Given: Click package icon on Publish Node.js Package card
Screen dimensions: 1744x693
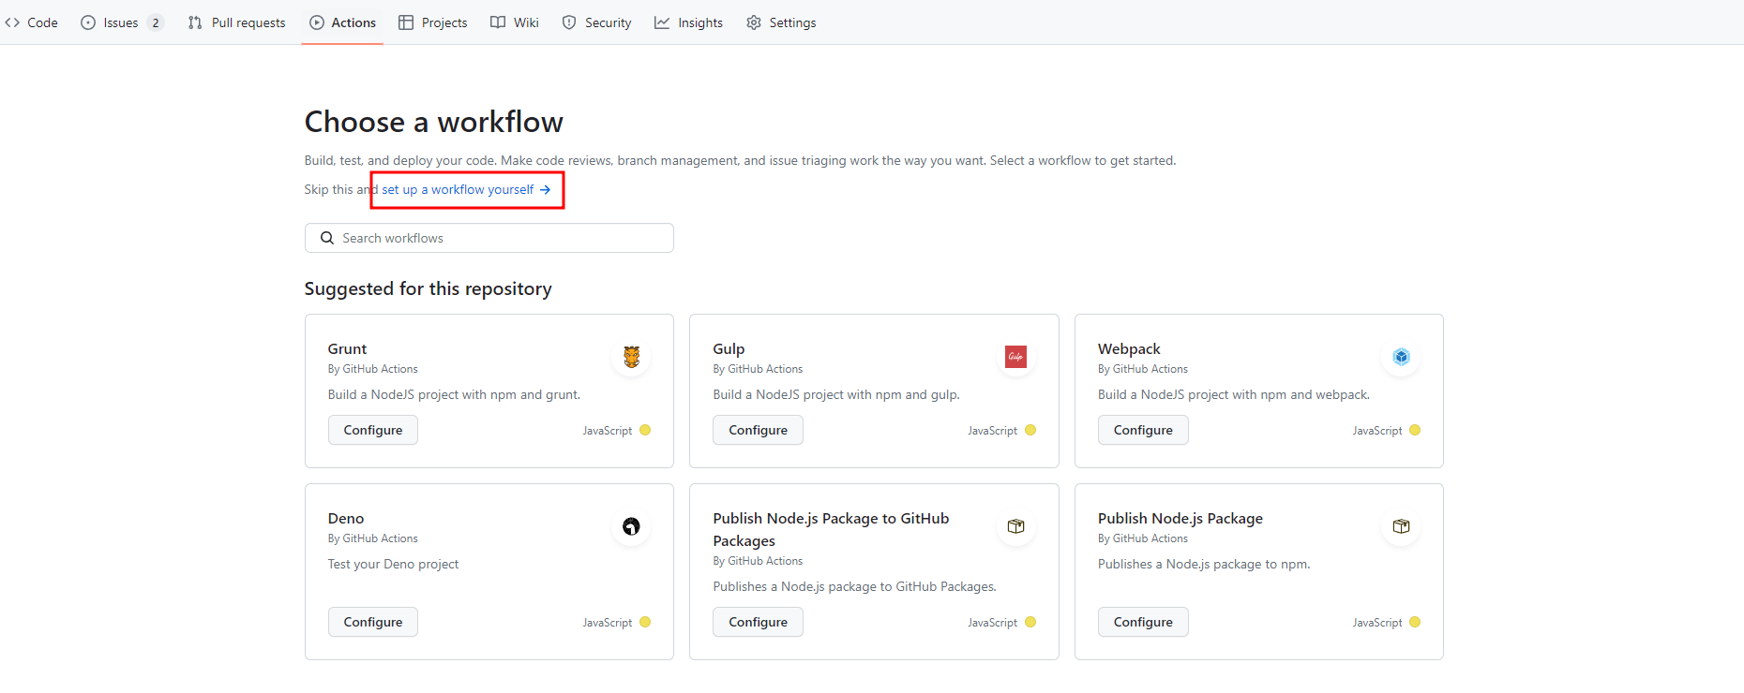Looking at the screenshot, I should [1402, 526].
